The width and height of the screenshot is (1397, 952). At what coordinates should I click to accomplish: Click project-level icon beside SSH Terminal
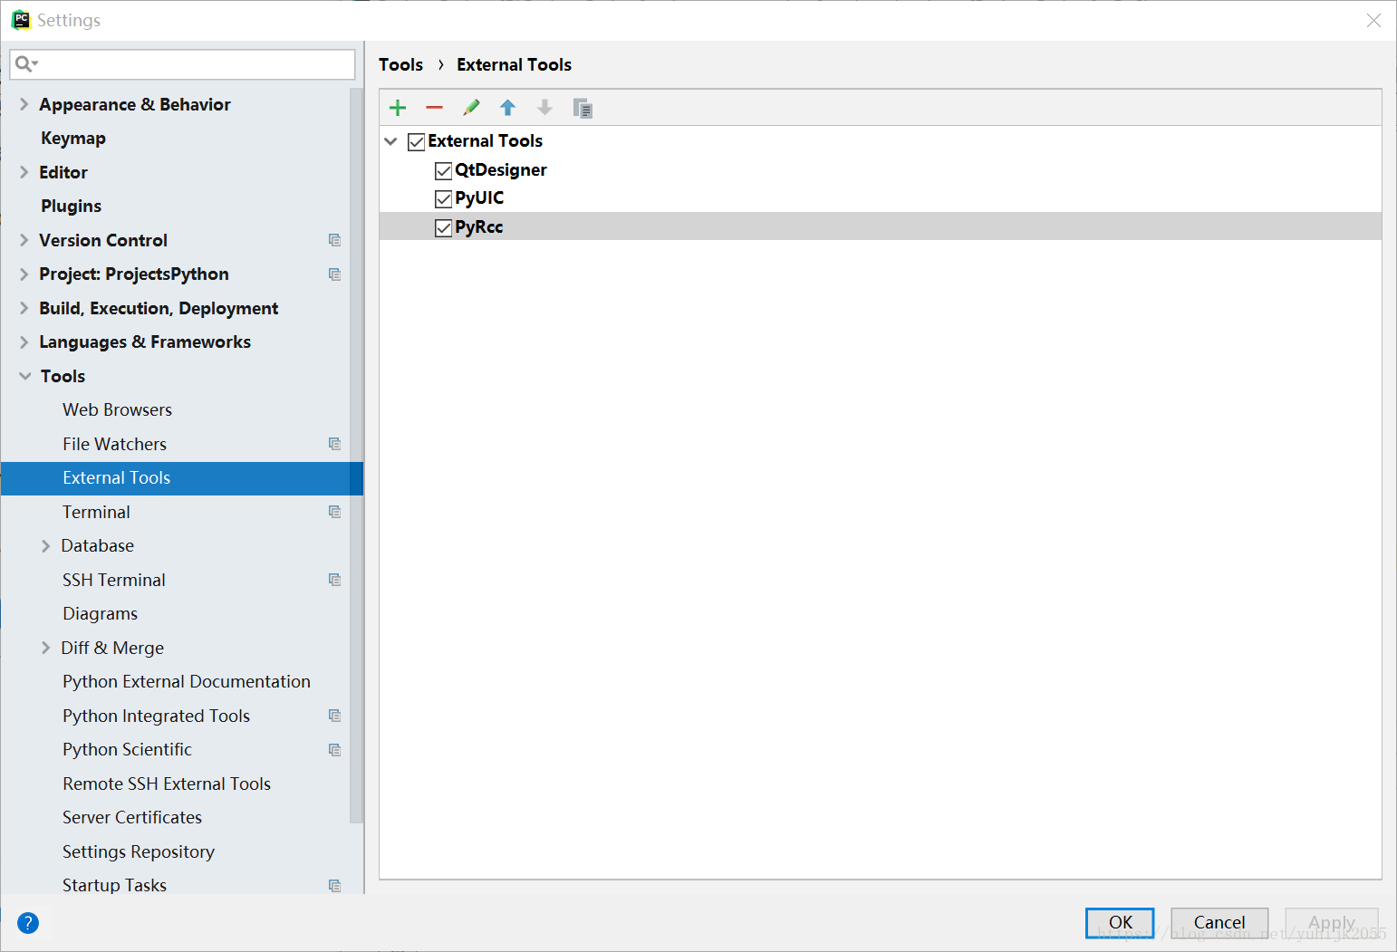[334, 580]
